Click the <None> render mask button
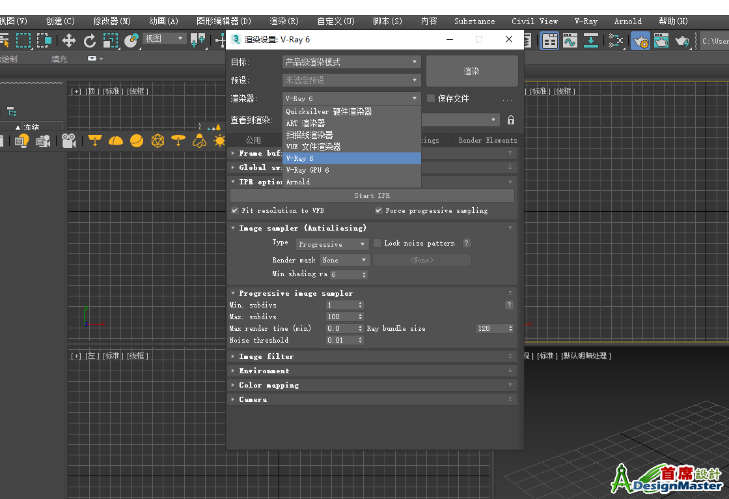Screen dimensions: 729x499 point(422,260)
